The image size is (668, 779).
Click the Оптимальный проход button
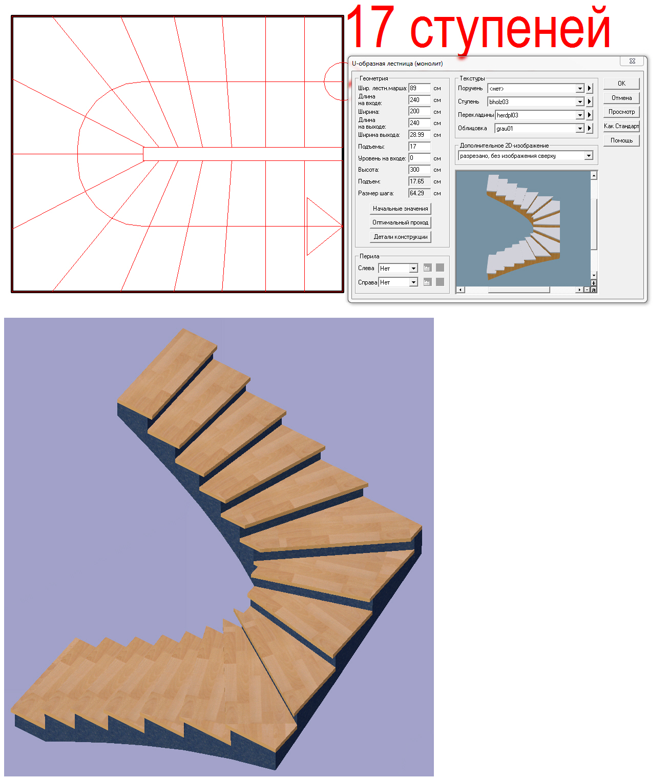(x=401, y=222)
